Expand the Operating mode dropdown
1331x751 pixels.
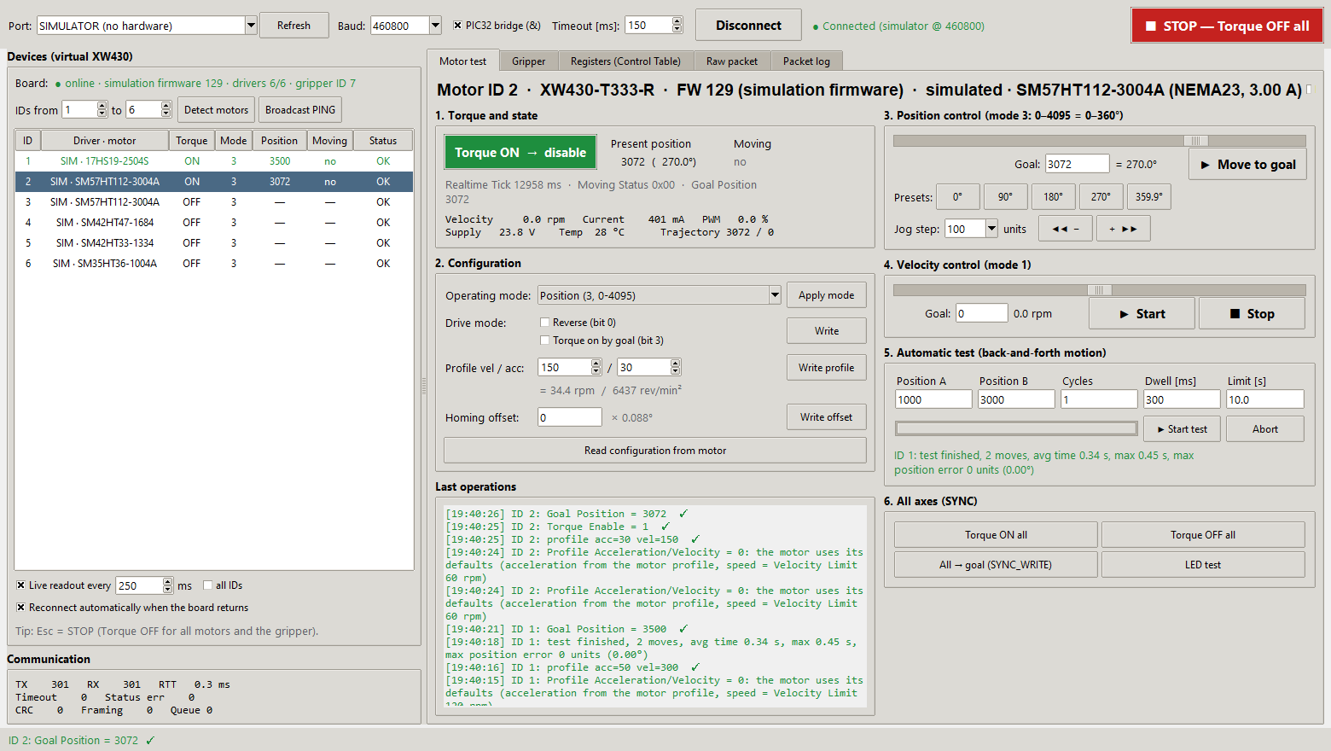[x=775, y=295]
